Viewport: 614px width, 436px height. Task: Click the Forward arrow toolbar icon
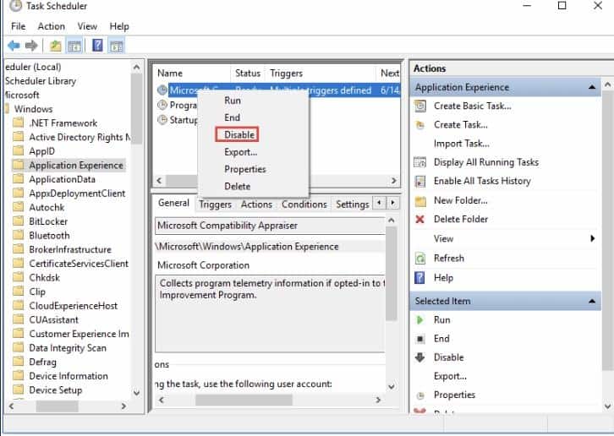31,46
